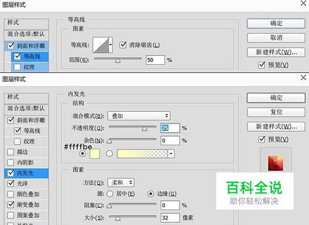The width and height of the screenshot is (309, 225).
Task: Open the 方法 technique dropdown
Action: tap(121, 182)
